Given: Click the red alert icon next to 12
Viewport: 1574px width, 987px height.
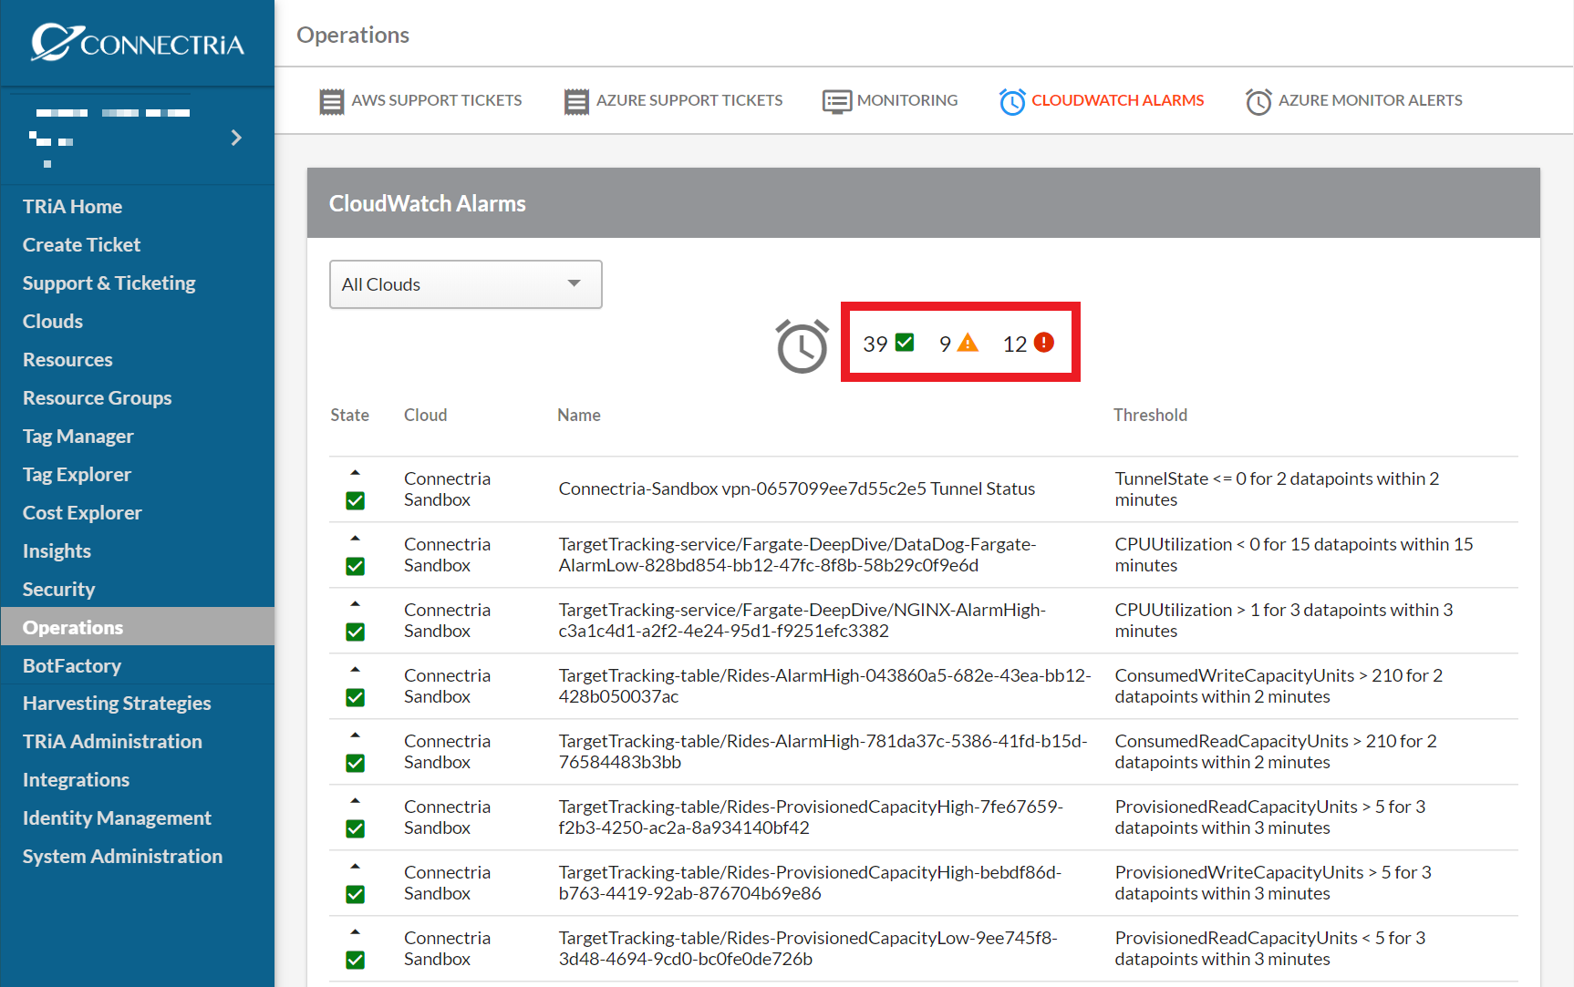Looking at the screenshot, I should pos(1044,343).
